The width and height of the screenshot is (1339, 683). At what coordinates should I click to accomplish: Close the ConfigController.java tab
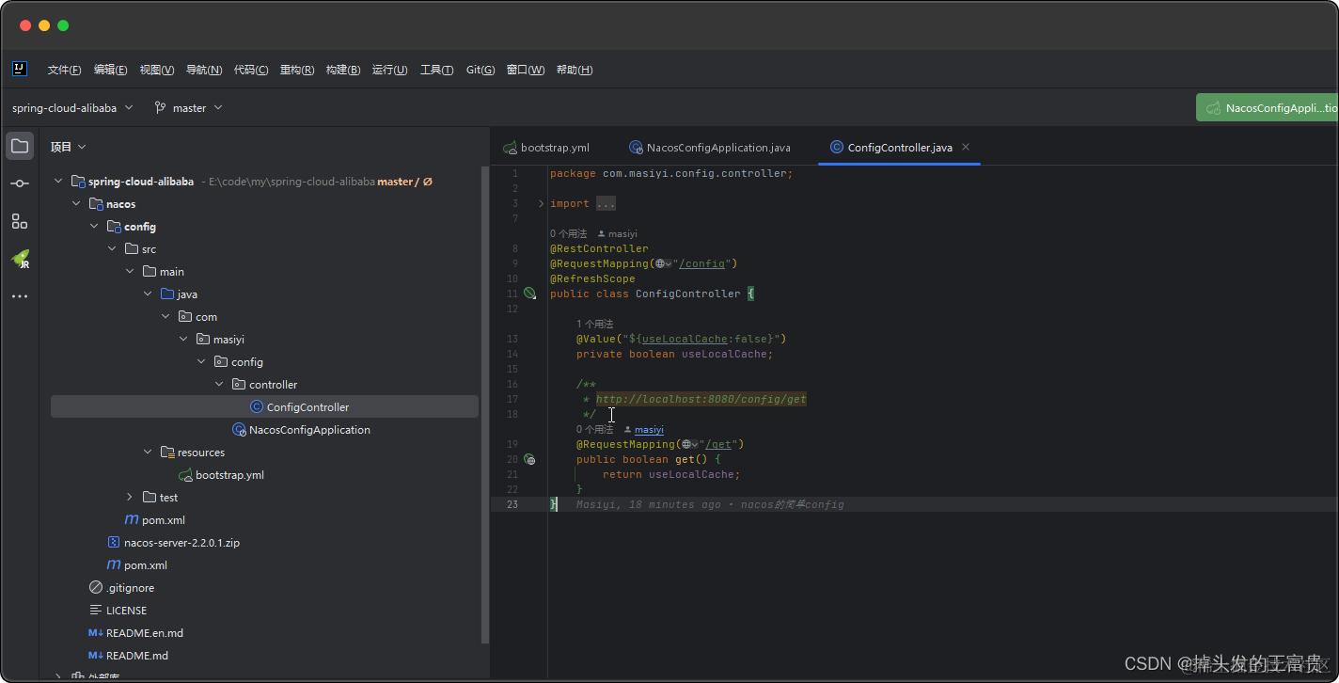[966, 147]
